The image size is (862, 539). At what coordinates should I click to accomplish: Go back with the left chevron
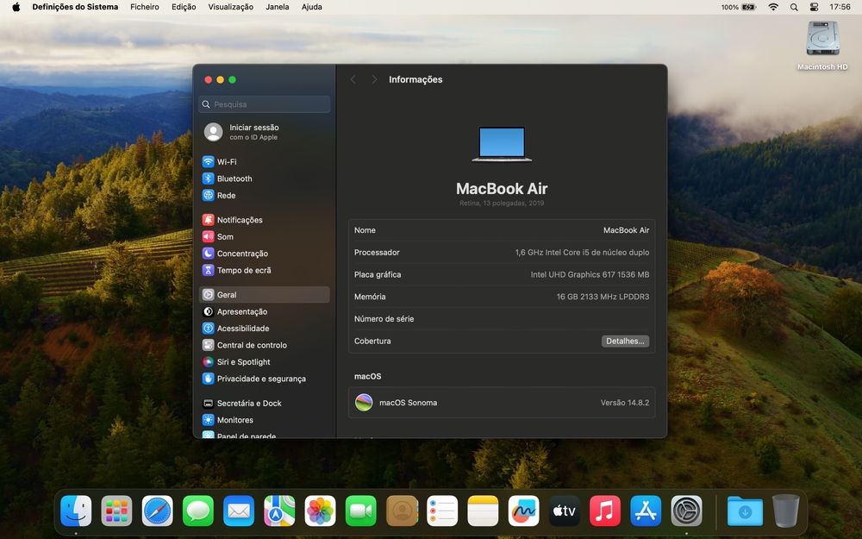[353, 79]
